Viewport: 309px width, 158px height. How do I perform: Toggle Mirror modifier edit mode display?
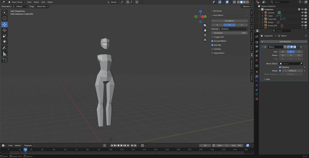click(288, 47)
